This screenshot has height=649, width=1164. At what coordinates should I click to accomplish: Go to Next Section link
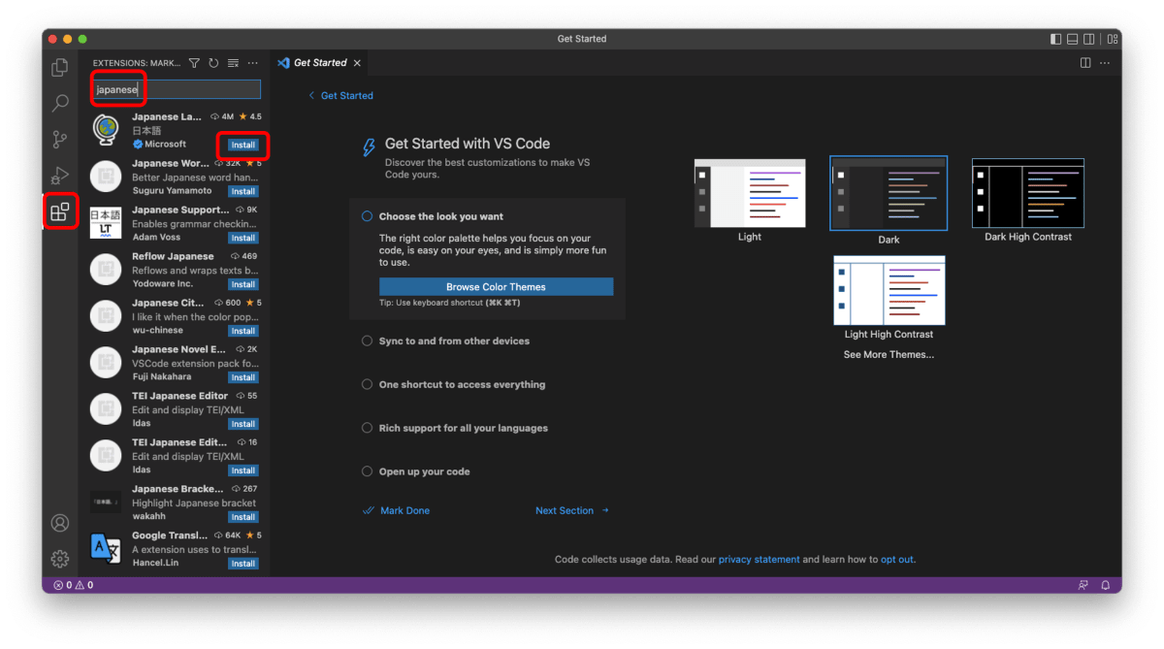click(x=572, y=510)
